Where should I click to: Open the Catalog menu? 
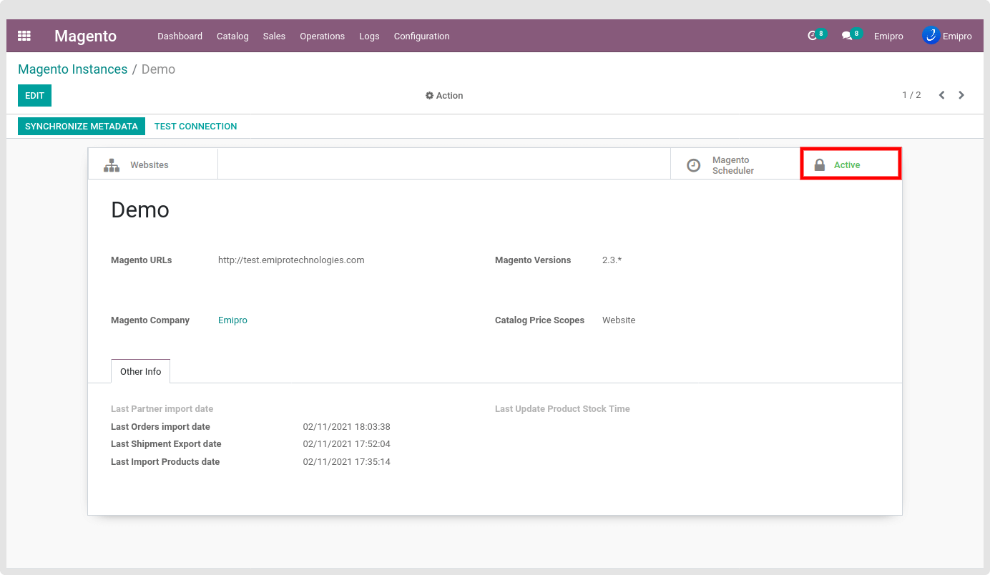232,36
